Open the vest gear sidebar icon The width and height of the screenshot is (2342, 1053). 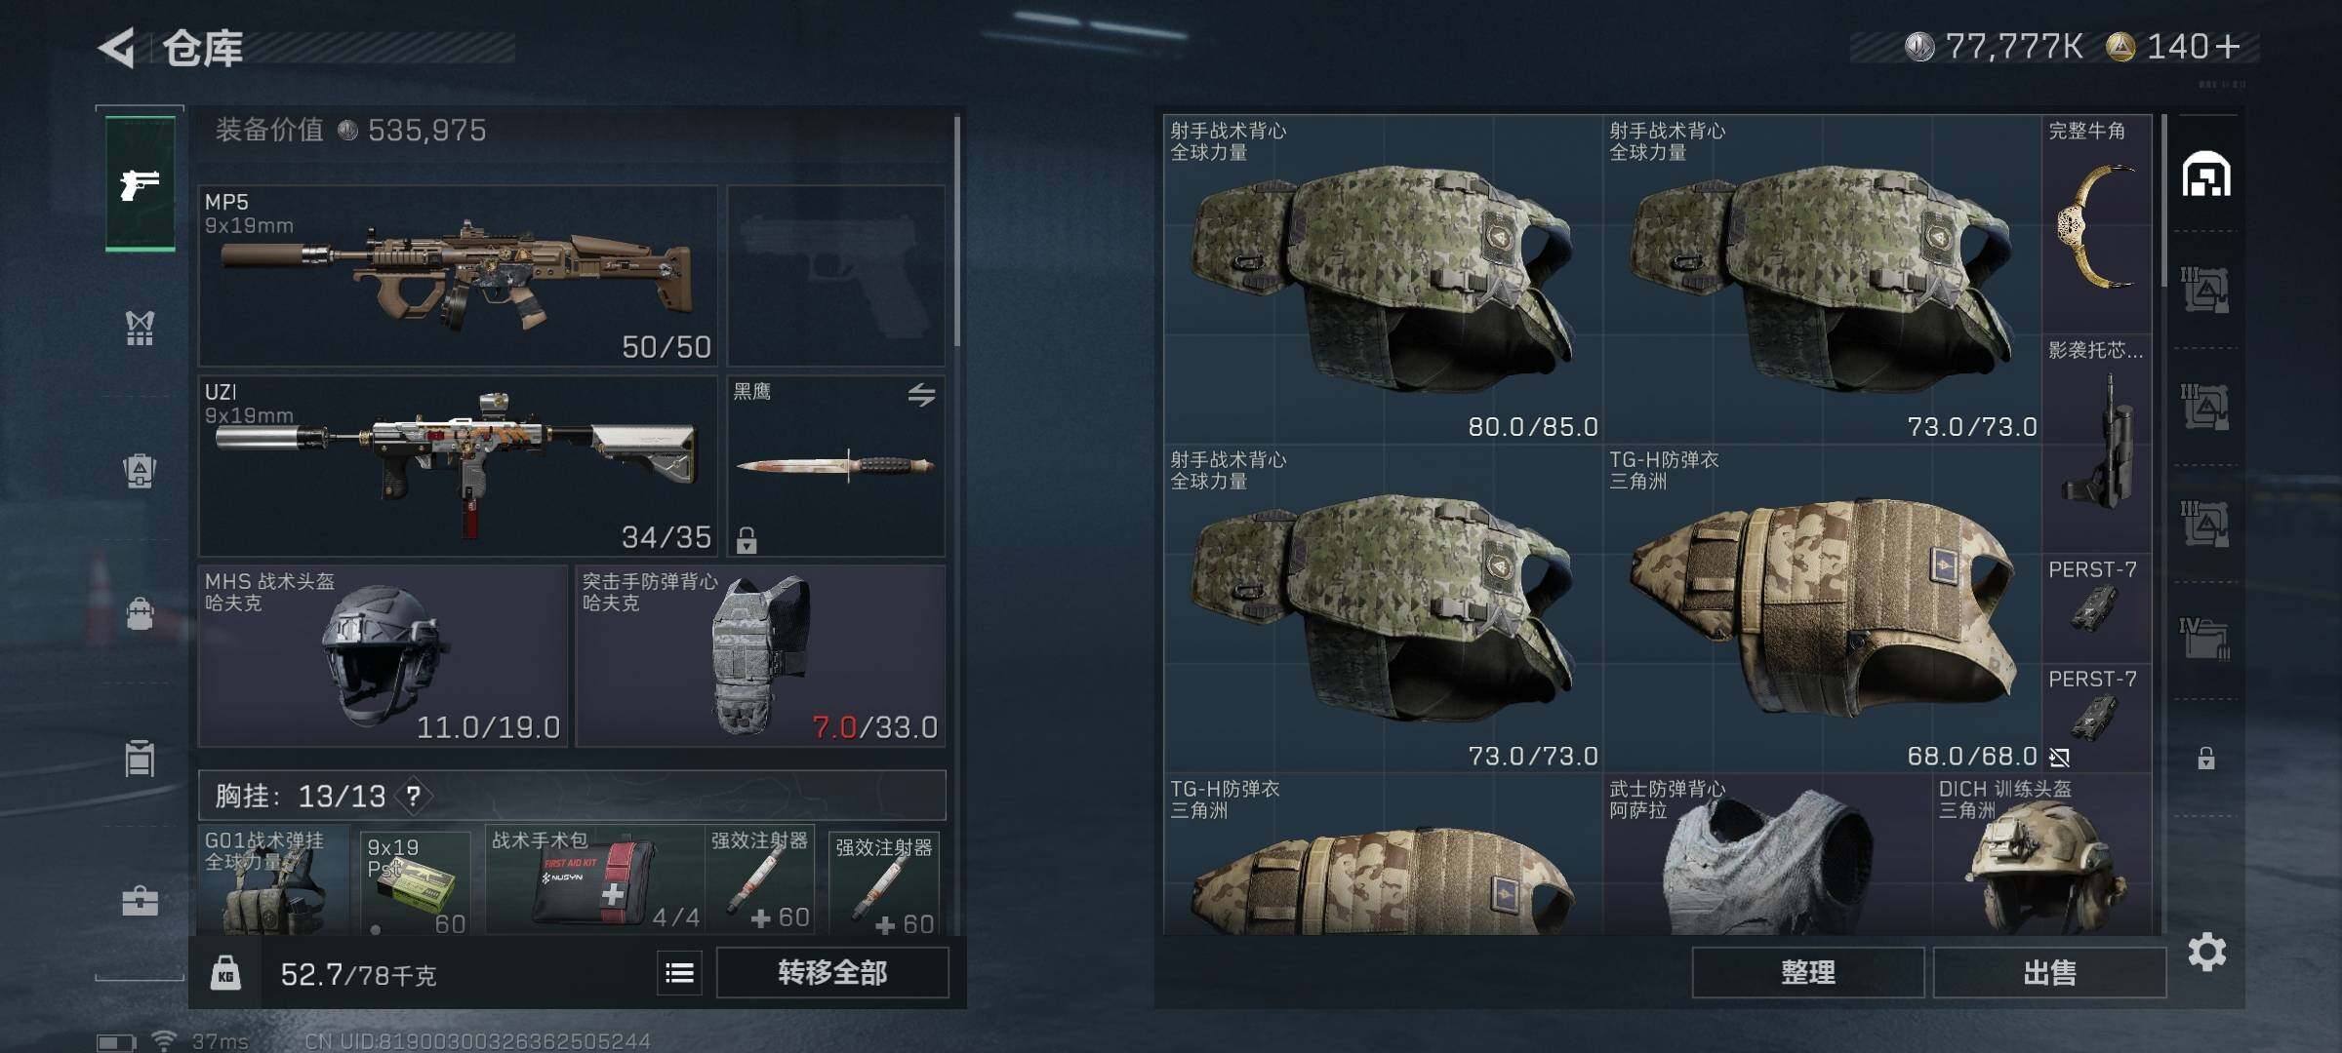click(x=140, y=329)
